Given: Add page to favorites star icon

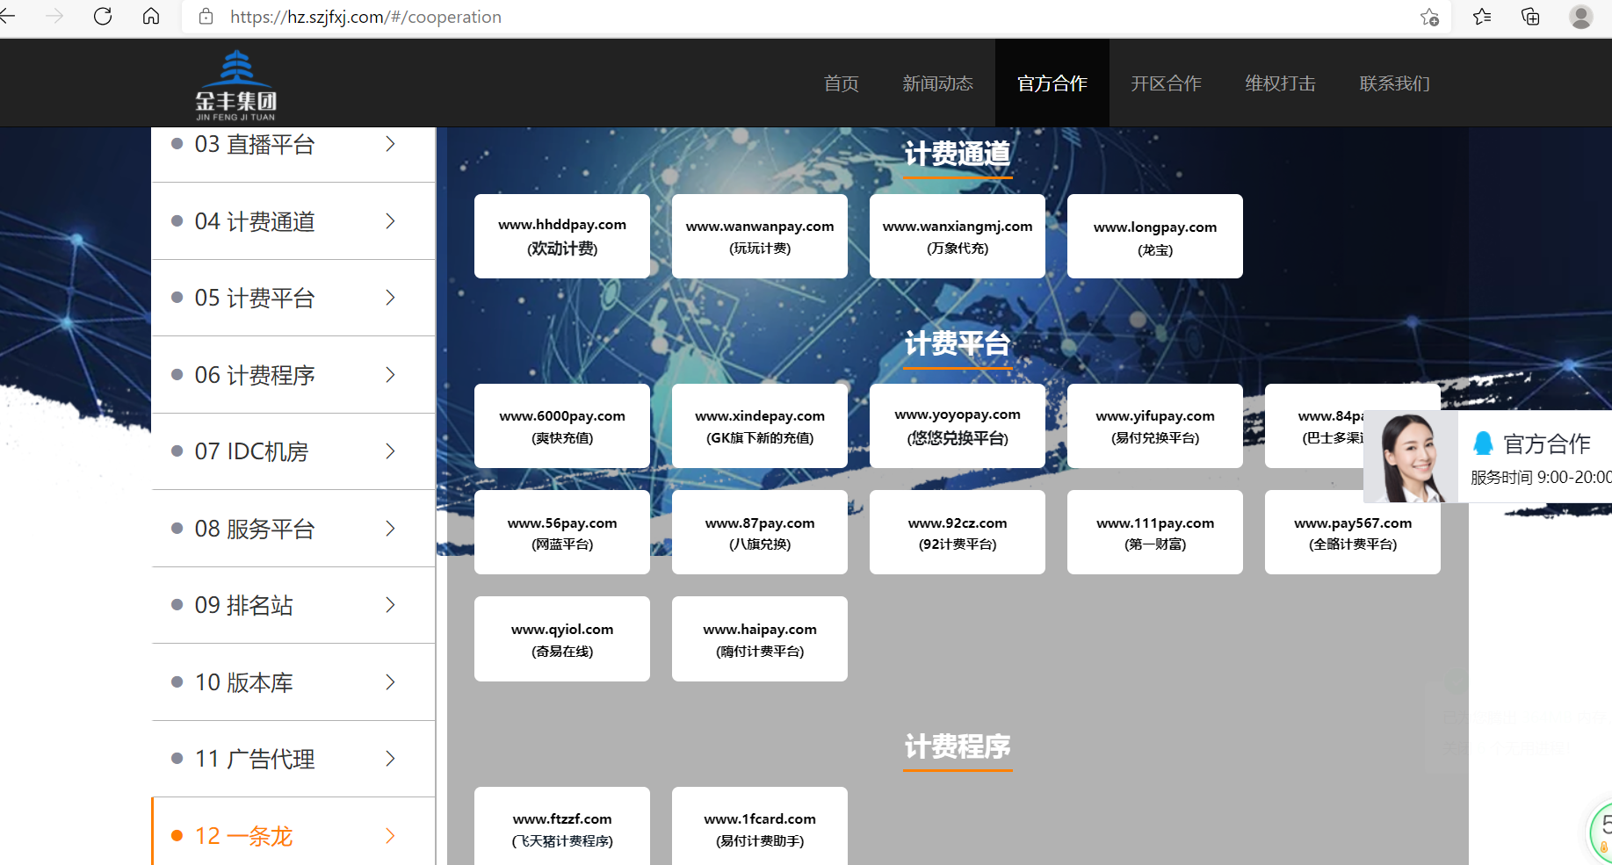Looking at the screenshot, I should (1429, 17).
